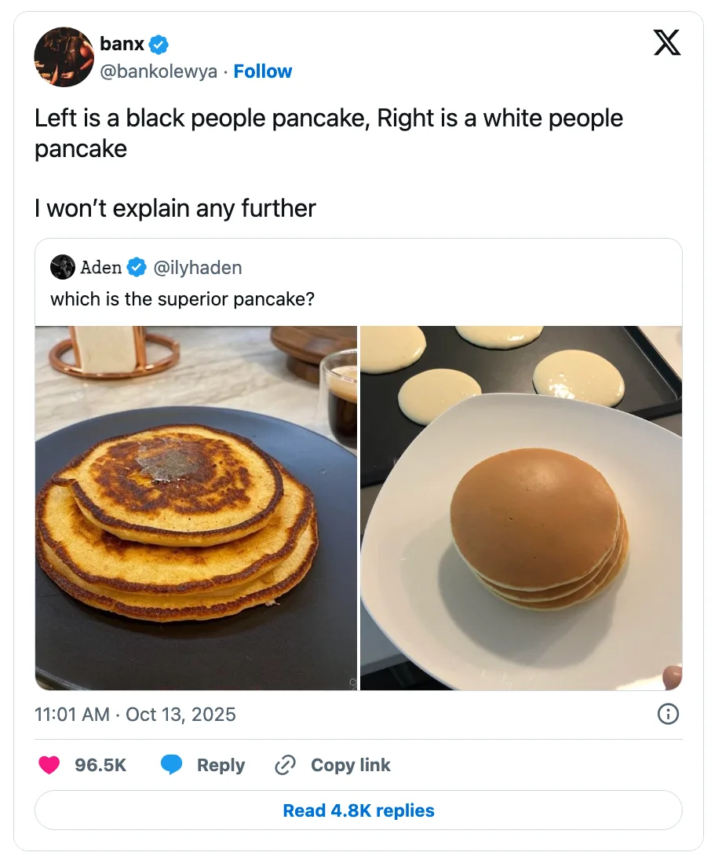The width and height of the screenshot is (722, 867).
Task: Open the @bankolewya handle link
Action: coord(159,71)
